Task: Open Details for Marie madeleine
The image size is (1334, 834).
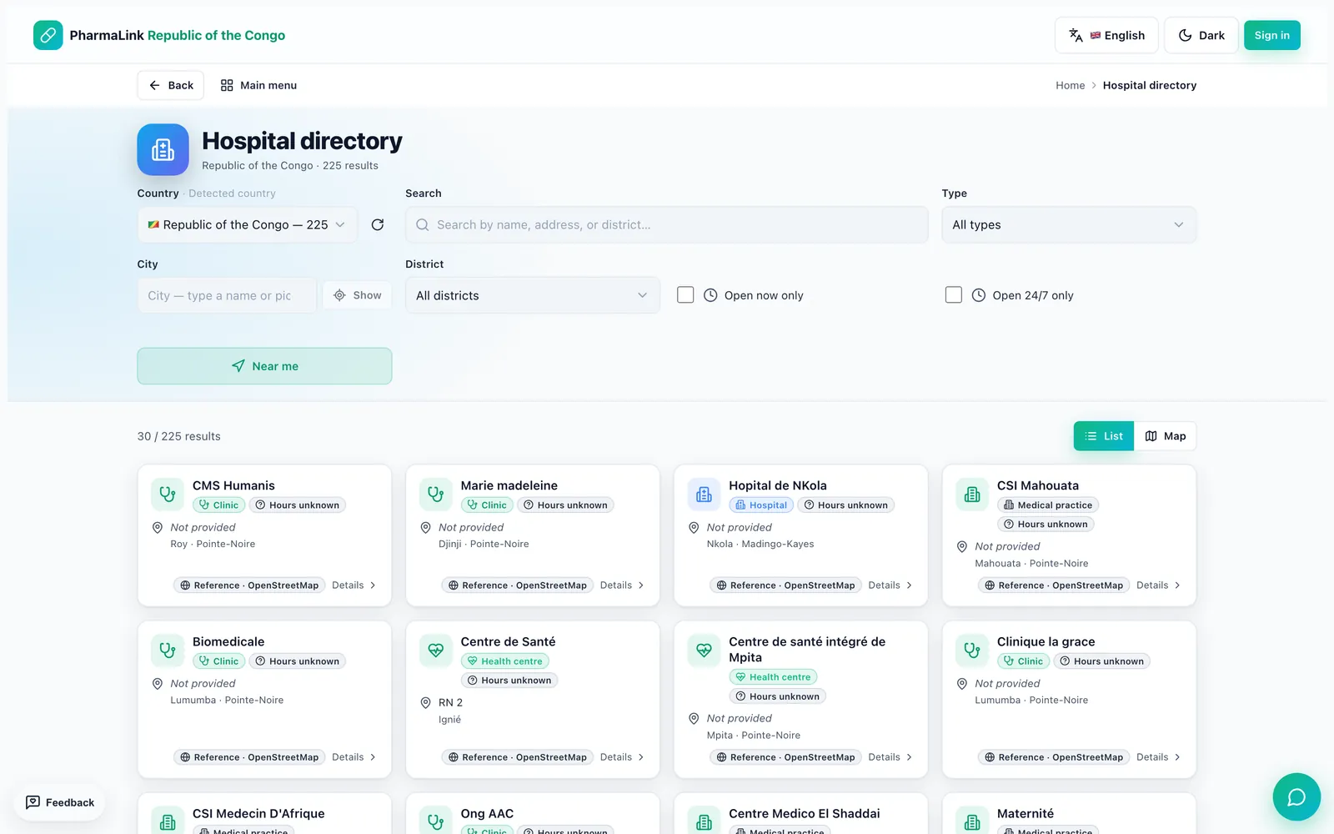Action: click(622, 585)
